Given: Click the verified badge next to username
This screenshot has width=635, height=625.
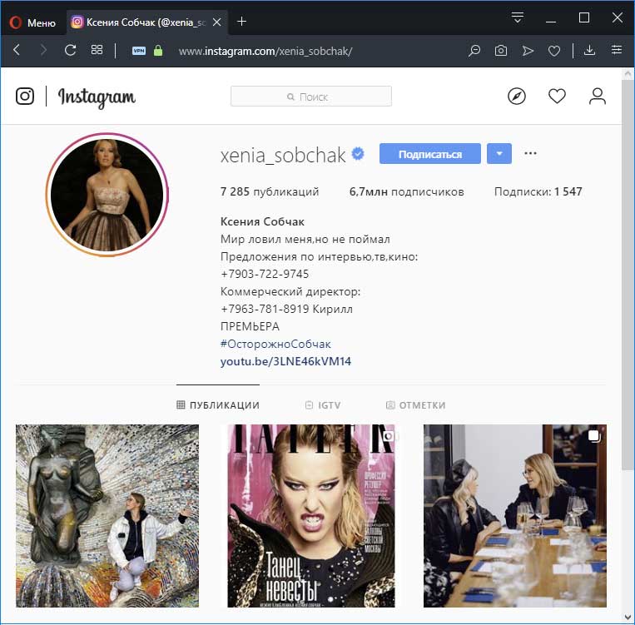Looking at the screenshot, I should (358, 153).
